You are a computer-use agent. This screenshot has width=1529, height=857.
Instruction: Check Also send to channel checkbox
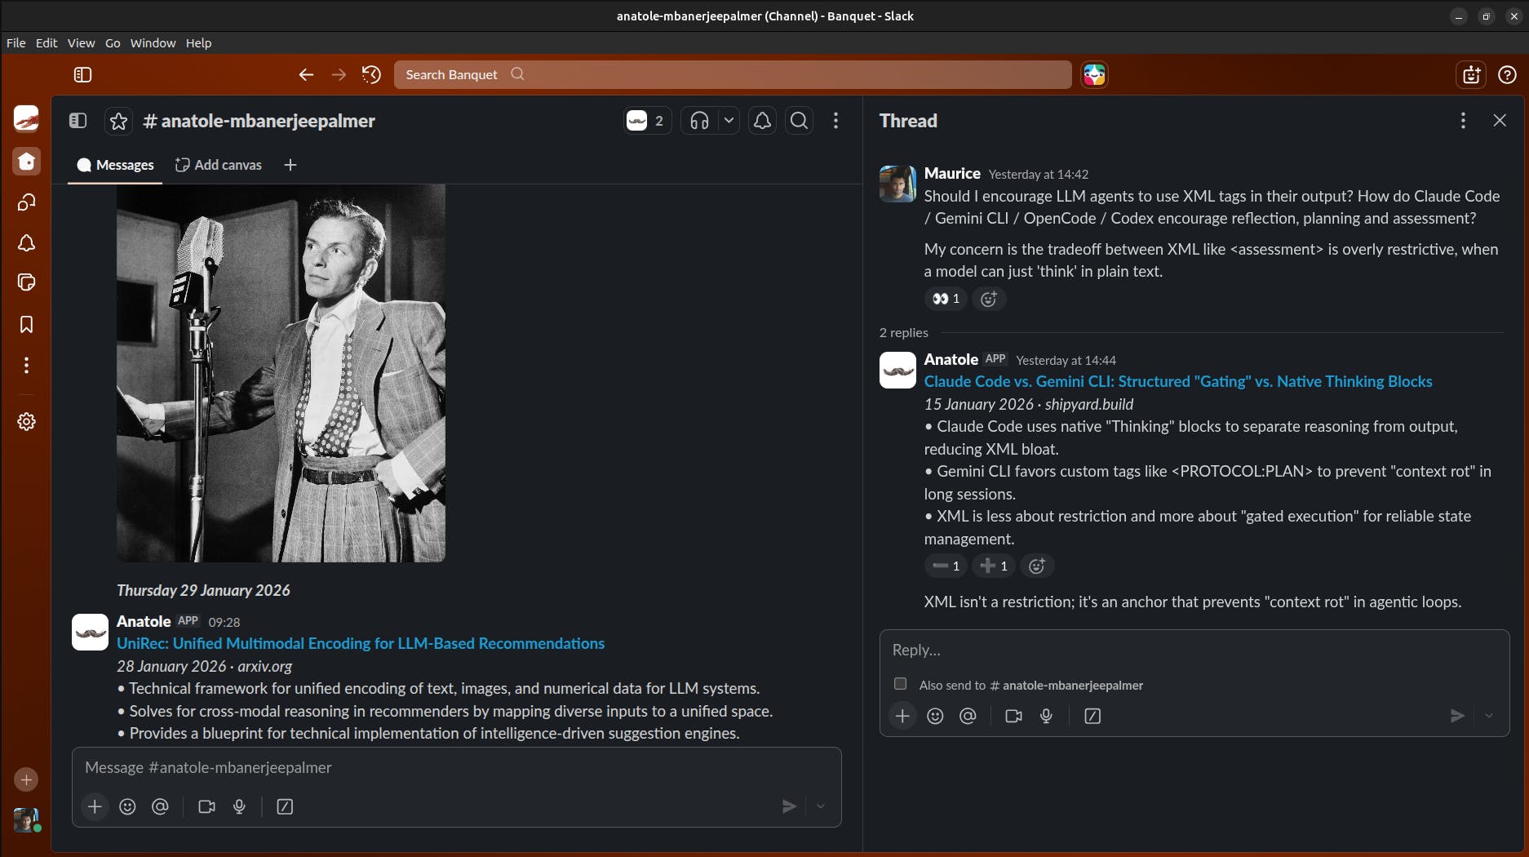point(900,684)
